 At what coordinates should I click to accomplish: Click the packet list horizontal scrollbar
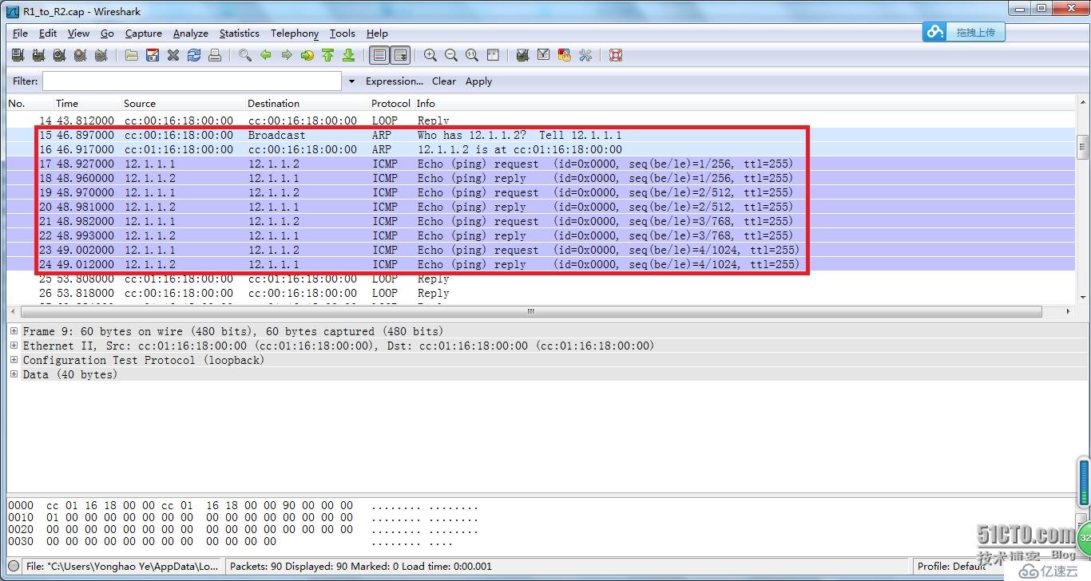click(x=530, y=312)
